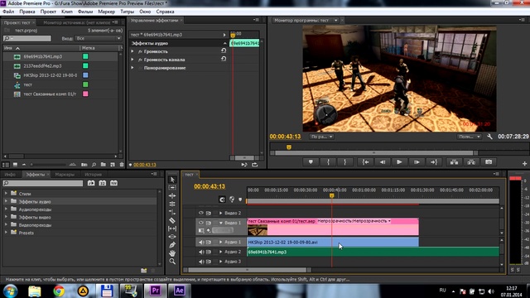This screenshot has width=530, height=298.
Task: Go to Out point button
Action: click(x=434, y=162)
